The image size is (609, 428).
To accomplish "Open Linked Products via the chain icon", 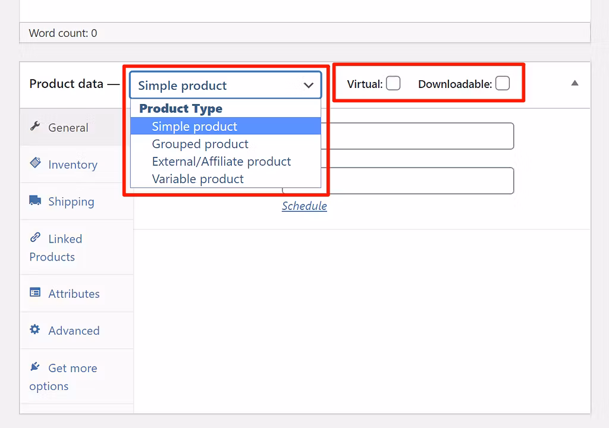I will pos(35,238).
